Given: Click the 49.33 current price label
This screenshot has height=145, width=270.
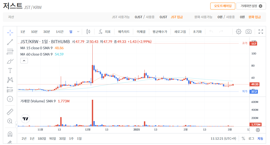Looking at the screenshot, I should (x=255, y=84).
